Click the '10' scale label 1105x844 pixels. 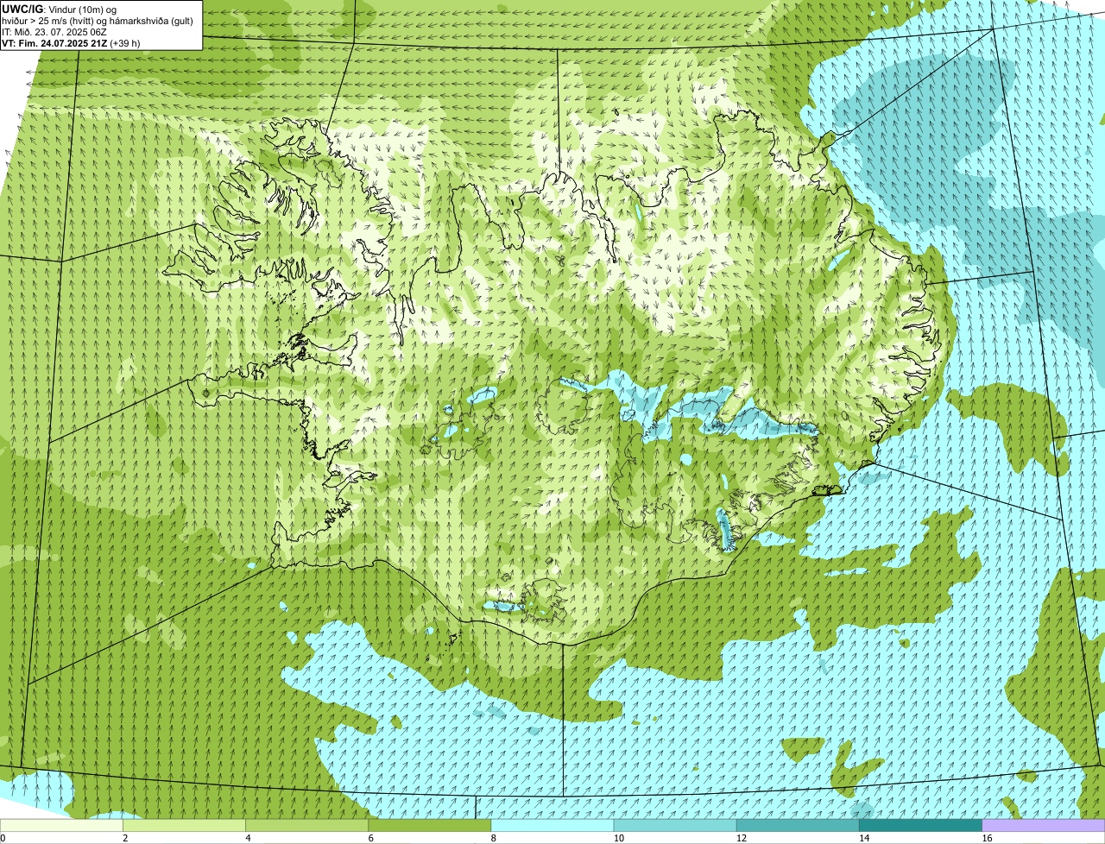click(618, 838)
